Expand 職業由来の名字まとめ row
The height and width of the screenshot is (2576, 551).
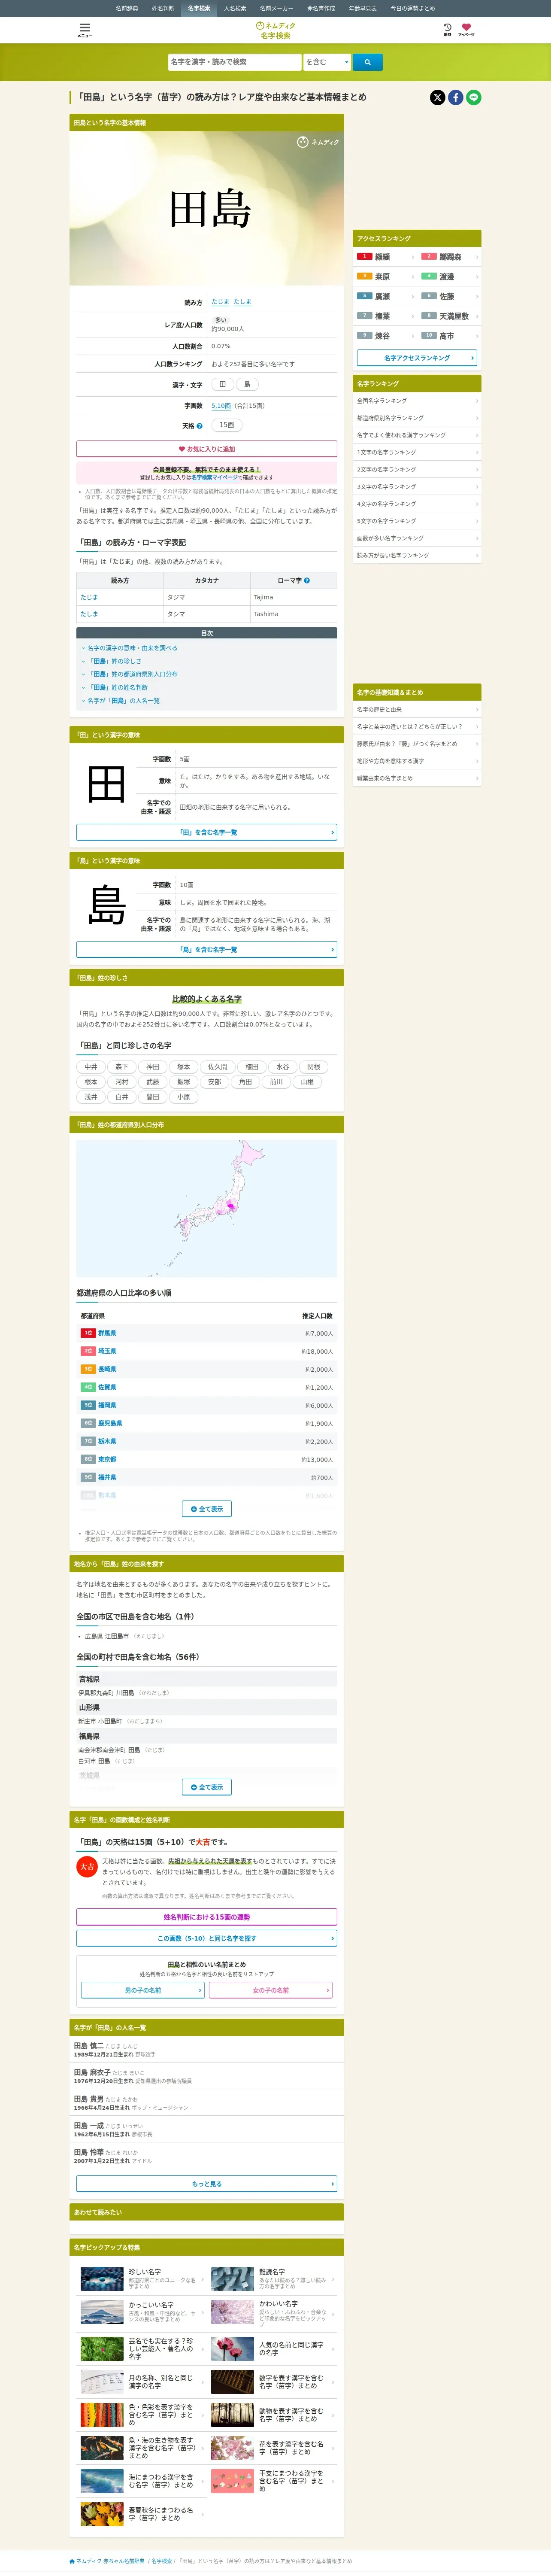[x=417, y=778]
